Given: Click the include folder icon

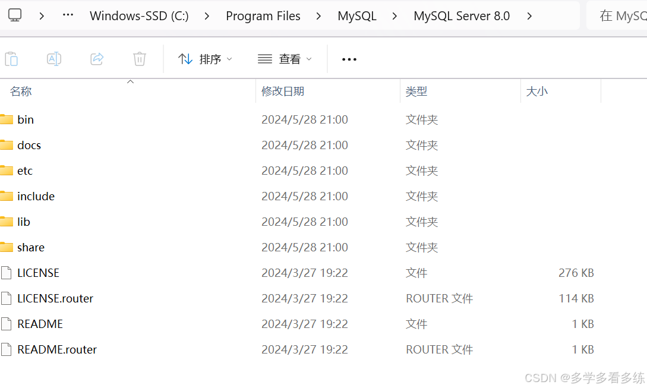Looking at the screenshot, I should [x=7, y=197].
